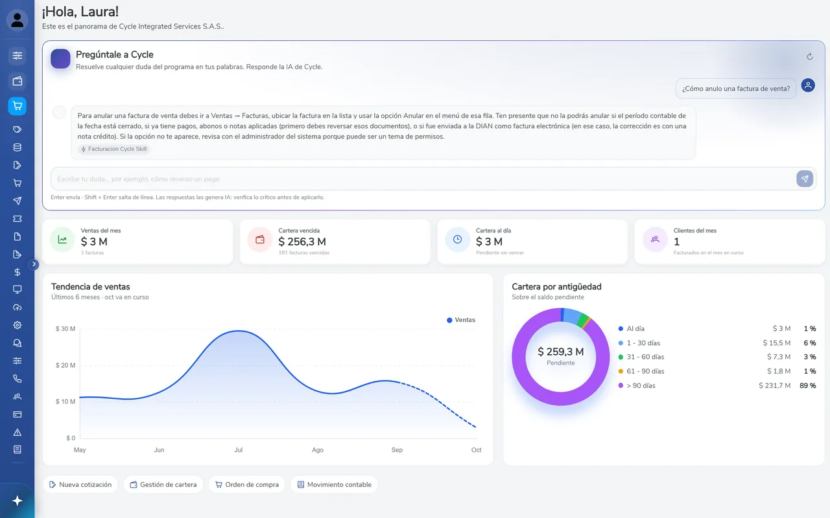Select the highlighted shopping cart sidebar icon
The width and height of the screenshot is (830, 518).
click(18, 106)
